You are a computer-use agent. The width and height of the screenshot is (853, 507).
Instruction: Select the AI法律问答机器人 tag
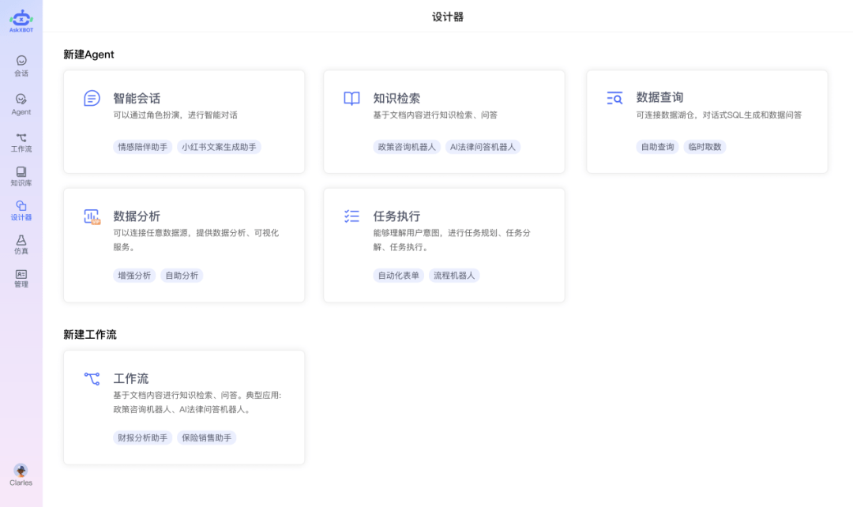point(483,147)
